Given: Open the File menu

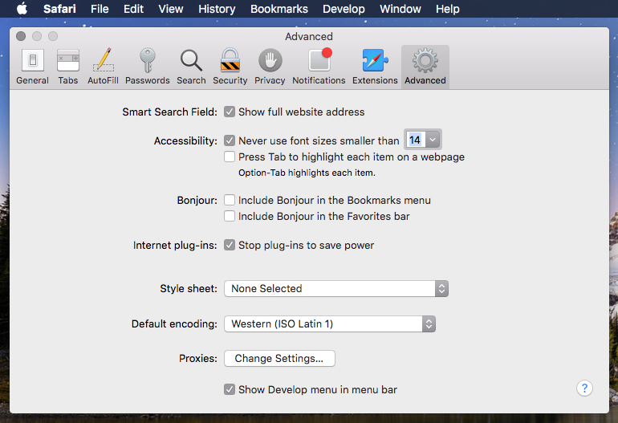Looking at the screenshot, I should pos(100,9).
